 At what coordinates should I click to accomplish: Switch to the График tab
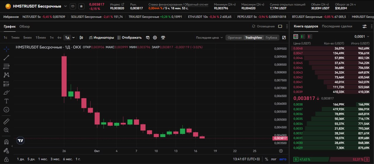[x=10, y=26]
